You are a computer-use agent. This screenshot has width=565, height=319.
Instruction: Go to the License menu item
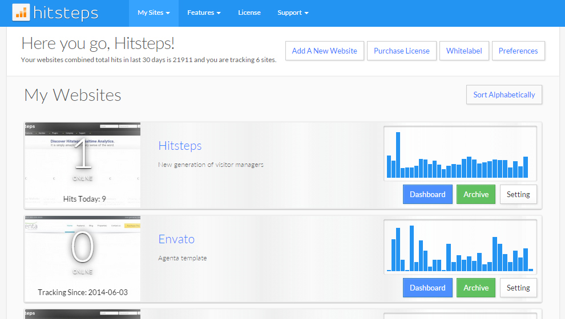[249, 13]
